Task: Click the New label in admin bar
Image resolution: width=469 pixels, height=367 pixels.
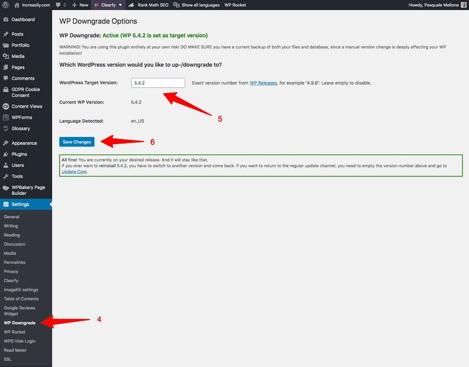Action: point(84,5)
